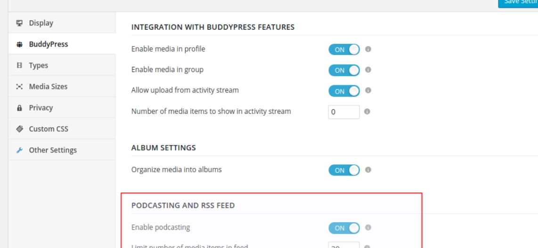
Task: Click the Other Settings wrench icon
Action: coord(19,150)
